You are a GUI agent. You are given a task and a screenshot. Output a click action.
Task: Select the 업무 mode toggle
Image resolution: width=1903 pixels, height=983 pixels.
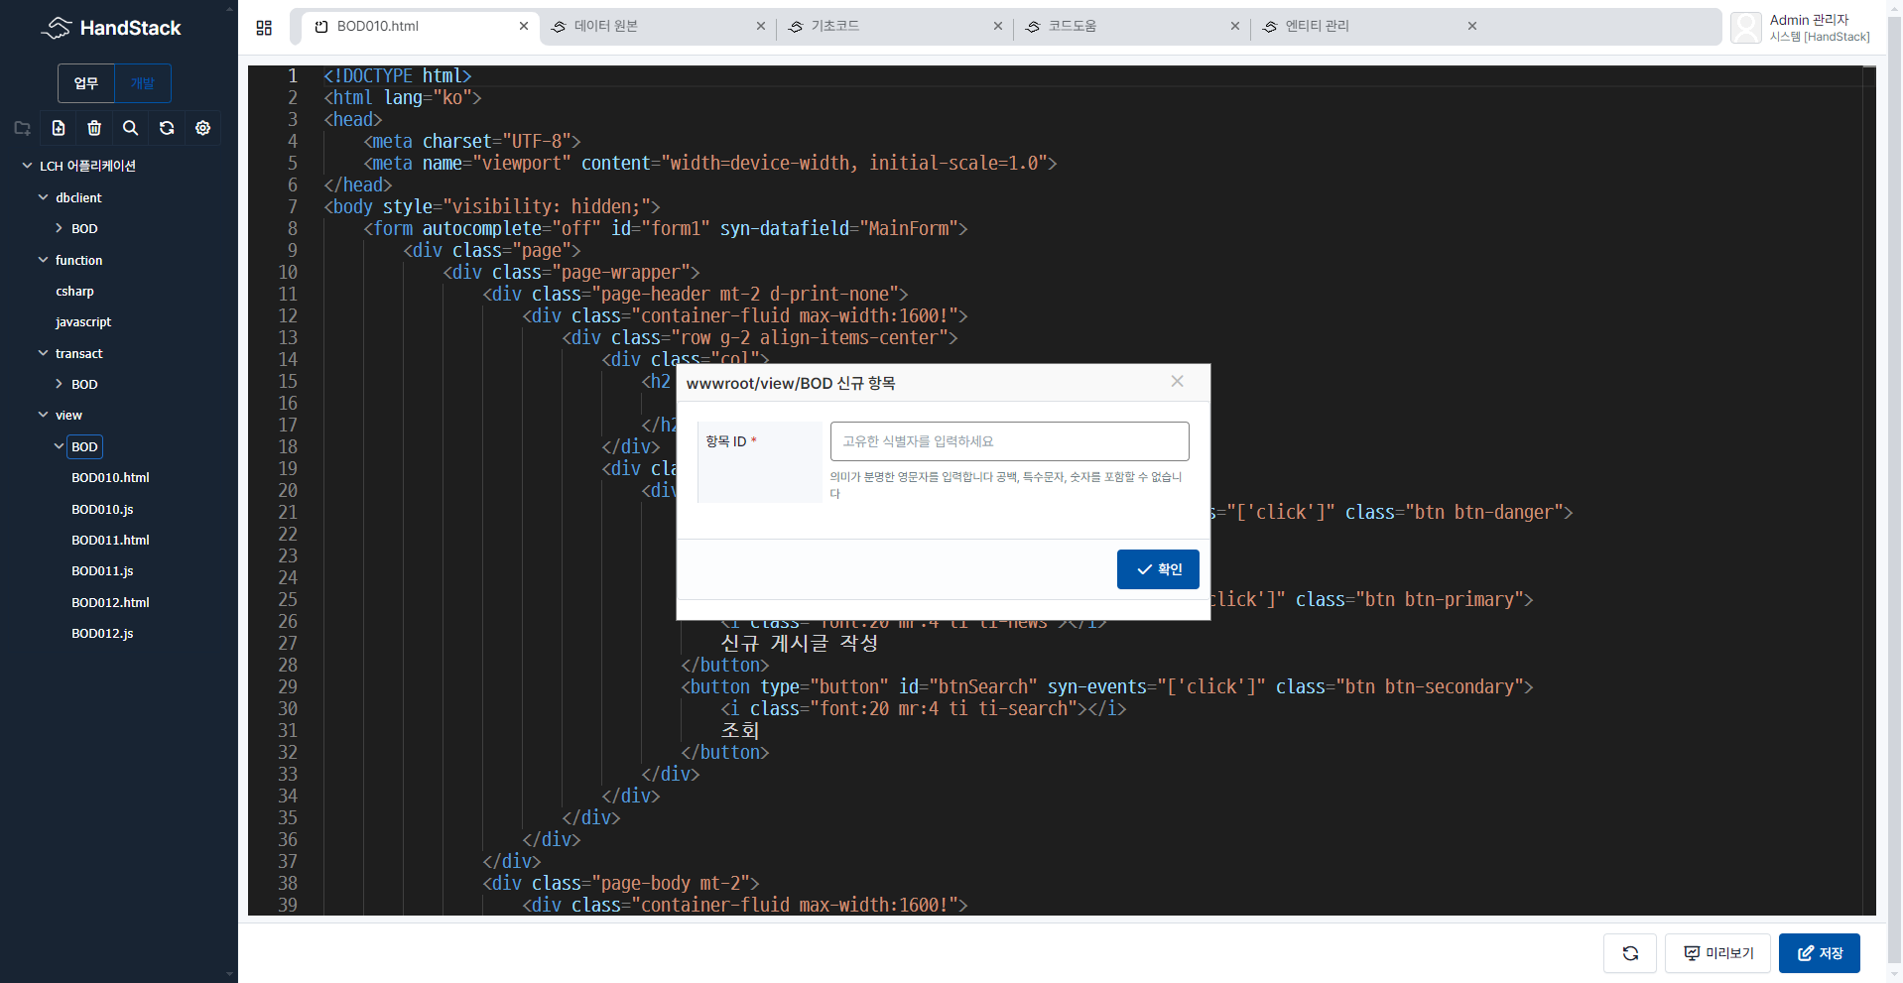point(86,83)
